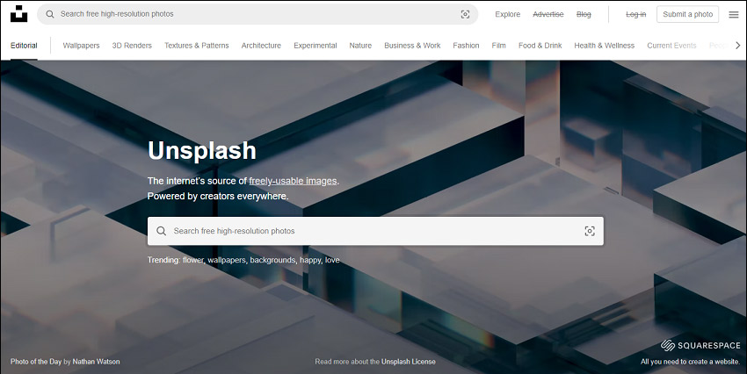
Task: Click trending term flower
Action: click(193, 260)
